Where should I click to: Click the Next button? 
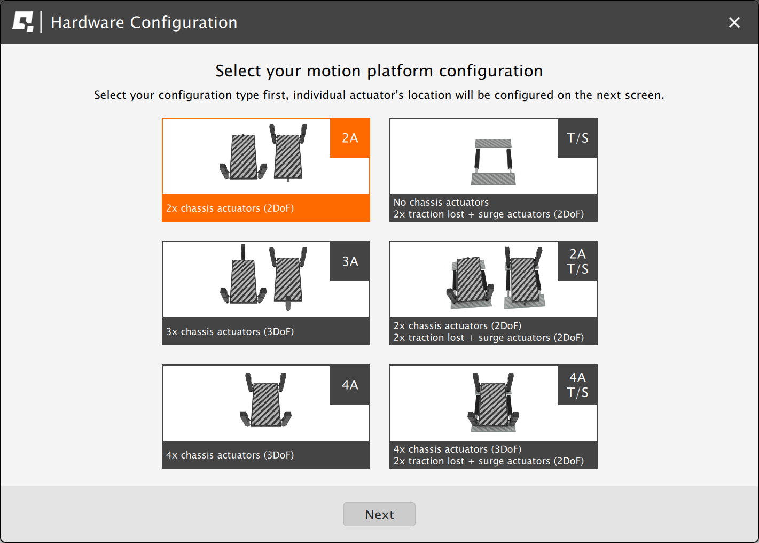coord(379,514)
